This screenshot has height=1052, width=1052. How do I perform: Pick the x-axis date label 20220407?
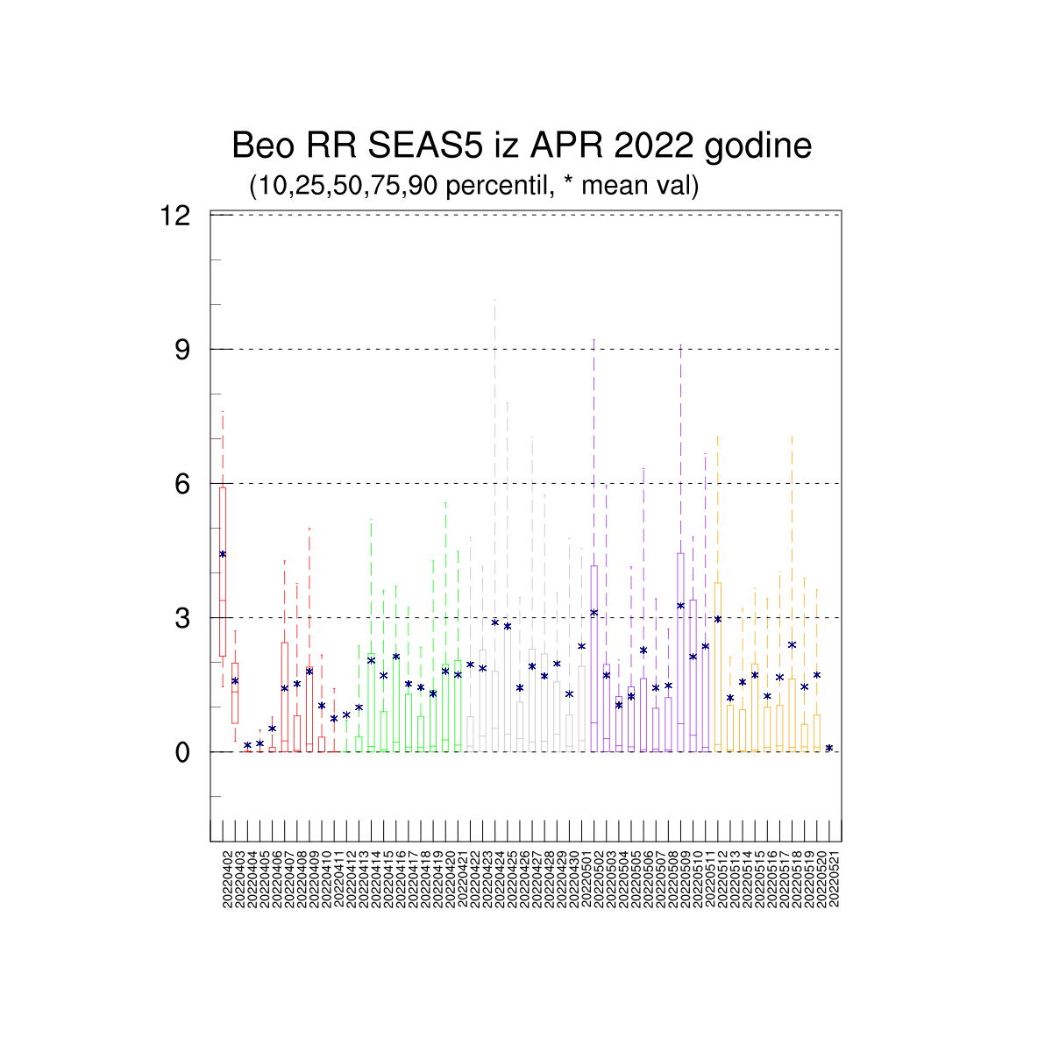289,878
